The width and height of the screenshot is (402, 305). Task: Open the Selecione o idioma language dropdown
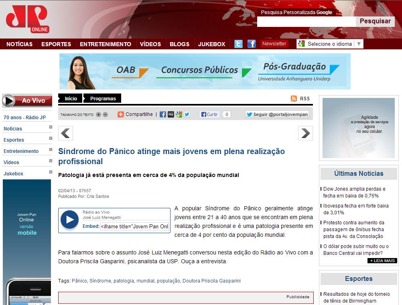point(330,44)
